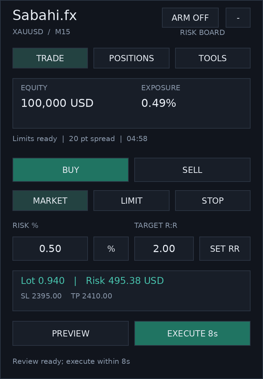Click the Sabahi.fx title
The width and height of the screenshot is (263, 379).
point(45,15)
